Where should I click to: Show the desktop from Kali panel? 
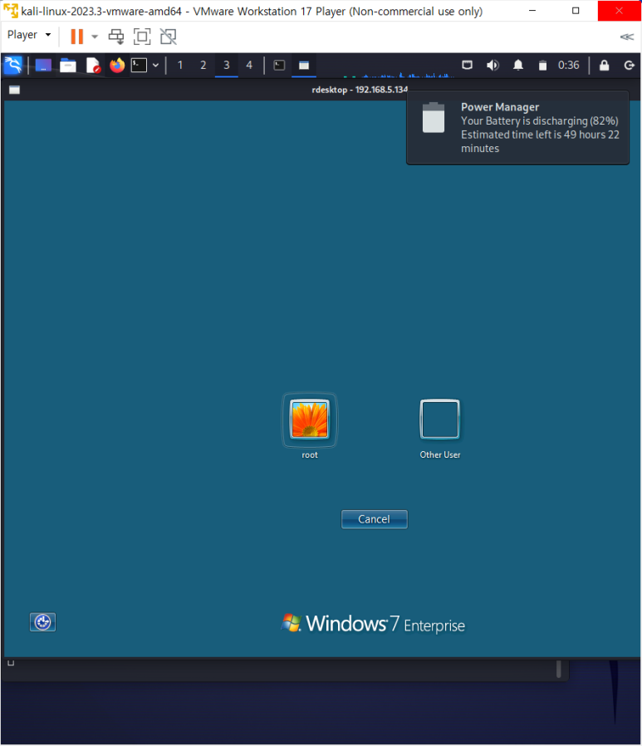tap(43, 65)
